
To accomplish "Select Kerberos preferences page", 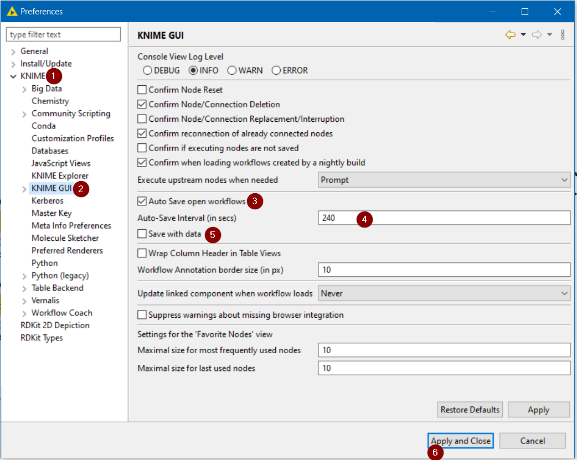I will point(48,200).
